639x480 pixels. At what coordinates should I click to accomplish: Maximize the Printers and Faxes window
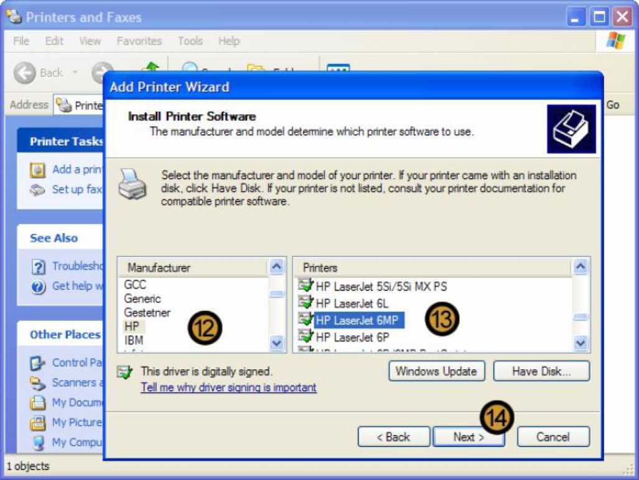(599, 17)
